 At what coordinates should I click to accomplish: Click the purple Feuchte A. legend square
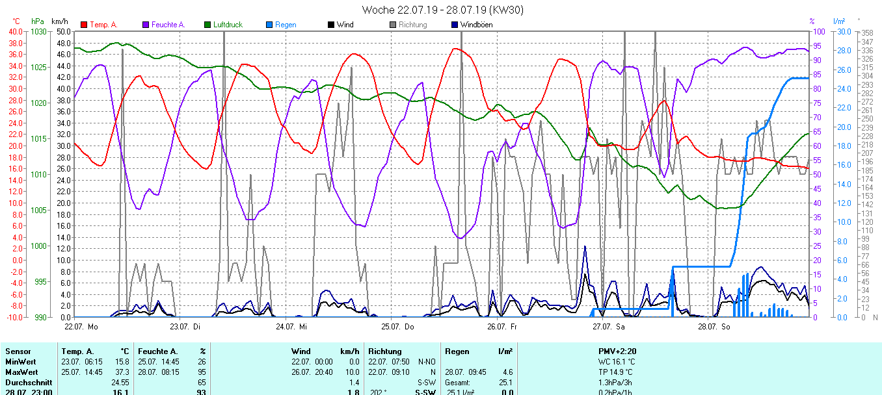tap(146, 25)
